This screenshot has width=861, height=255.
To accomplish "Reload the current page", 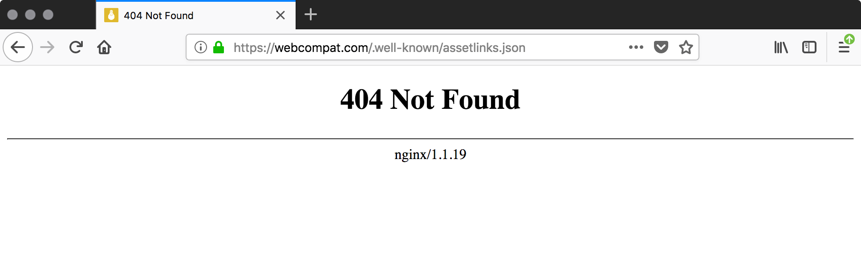I will tap(76, 47).
